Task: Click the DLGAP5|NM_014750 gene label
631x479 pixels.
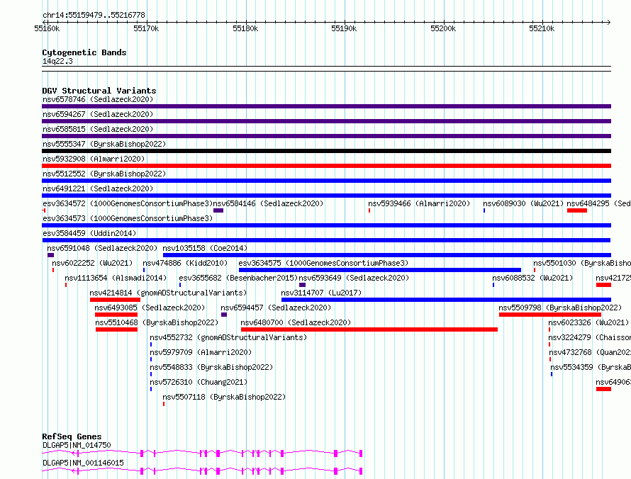Action: pyautogui.click(x=77, y=445)
